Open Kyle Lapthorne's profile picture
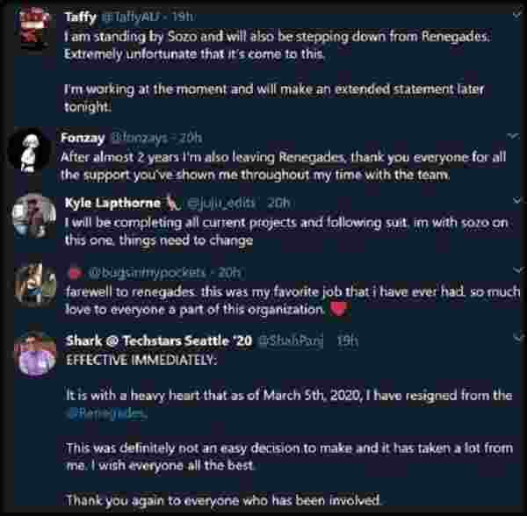 (34, 217)
